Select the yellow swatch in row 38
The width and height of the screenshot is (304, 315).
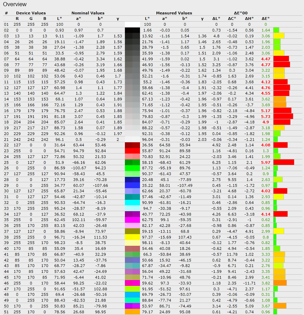(132, 237)
